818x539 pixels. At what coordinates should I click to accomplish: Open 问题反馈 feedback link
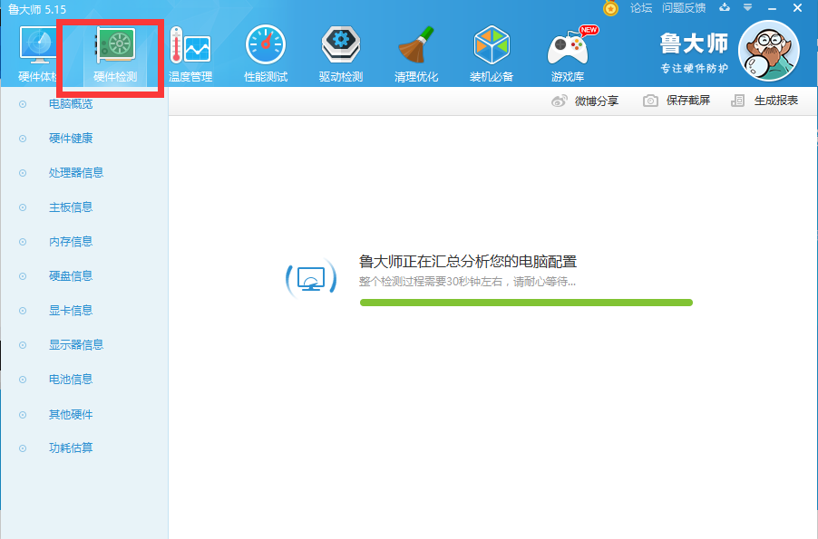684,8
